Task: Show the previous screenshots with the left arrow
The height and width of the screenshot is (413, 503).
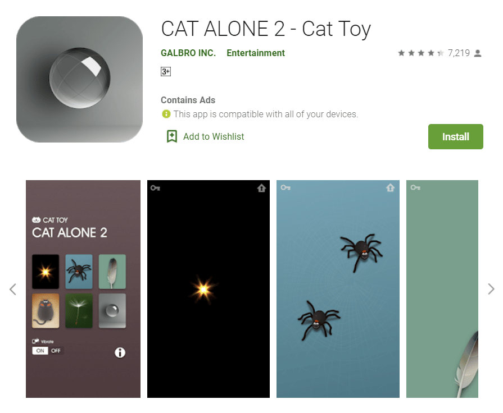Action: click(x=13, y=289)
